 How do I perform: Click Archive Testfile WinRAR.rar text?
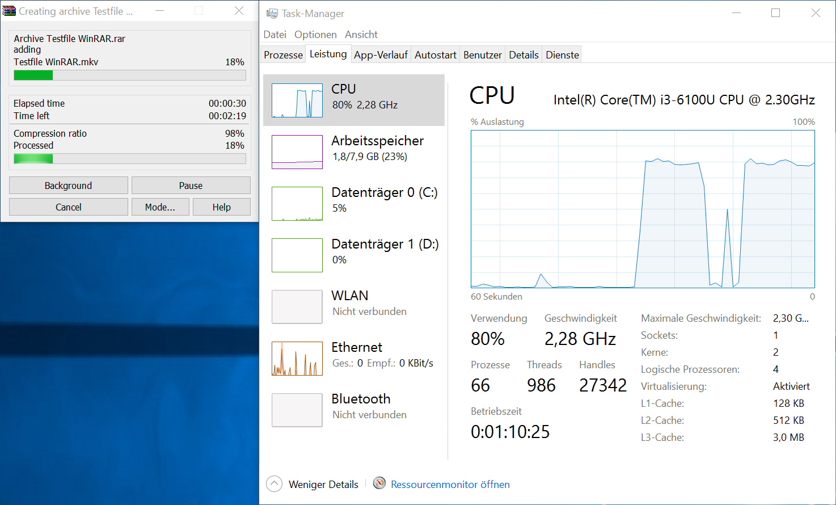(x=70, y=39)
